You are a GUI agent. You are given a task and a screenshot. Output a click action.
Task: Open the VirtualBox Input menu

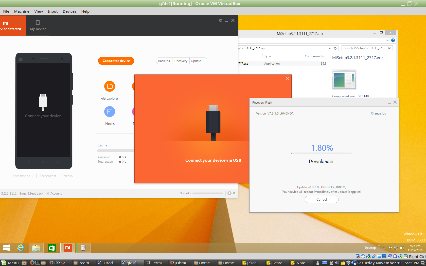pyautogui.click(x=53, y=11)
